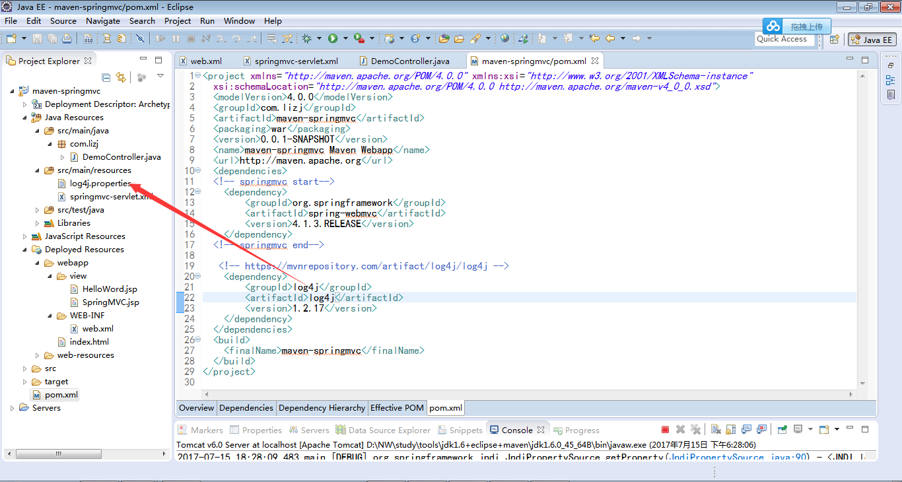The height and width of the screenshot is (482, 902).
Task: Open the Navigate menu
Action: 103,20
